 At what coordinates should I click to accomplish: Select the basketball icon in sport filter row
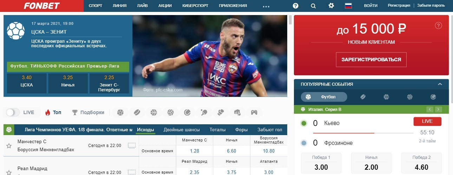tap(154, 112)
